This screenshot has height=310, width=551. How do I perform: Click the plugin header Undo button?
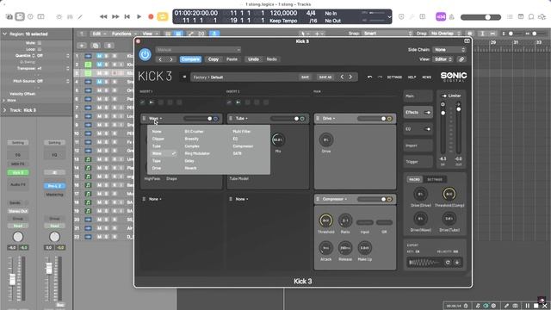click(x=253, y=59)
